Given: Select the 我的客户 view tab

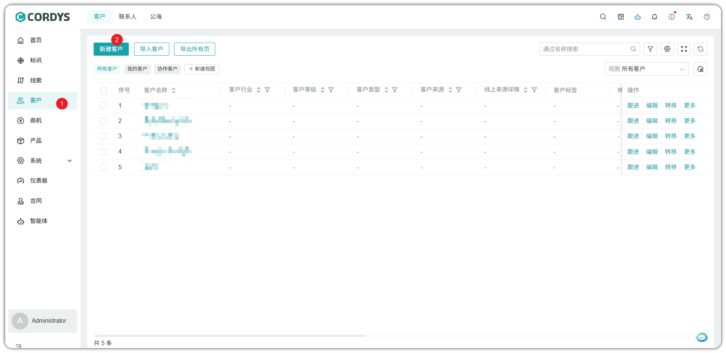Looking at the screenshot, I should tap(137, 69).
